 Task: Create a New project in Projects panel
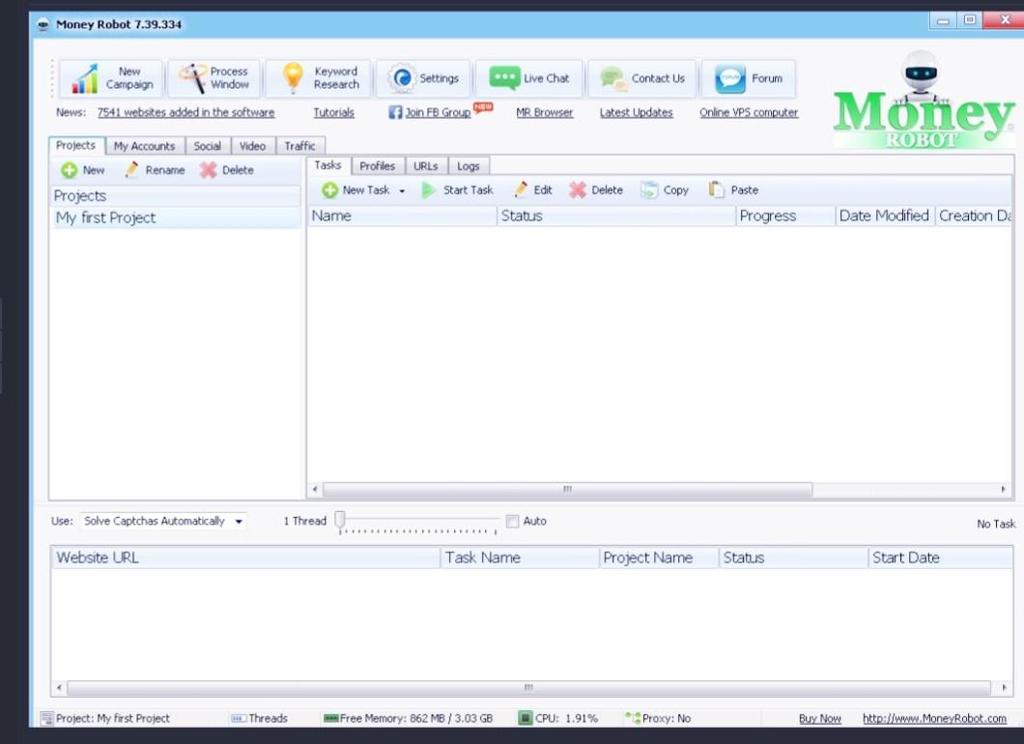point(83,170)
